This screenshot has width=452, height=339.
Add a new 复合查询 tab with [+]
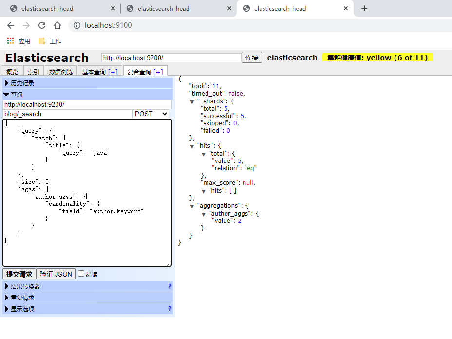[x=158, y=72]
